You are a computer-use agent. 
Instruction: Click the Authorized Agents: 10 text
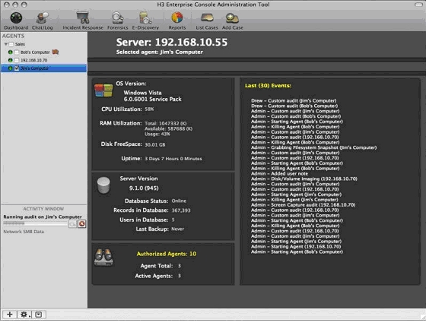tap(167, 254)
